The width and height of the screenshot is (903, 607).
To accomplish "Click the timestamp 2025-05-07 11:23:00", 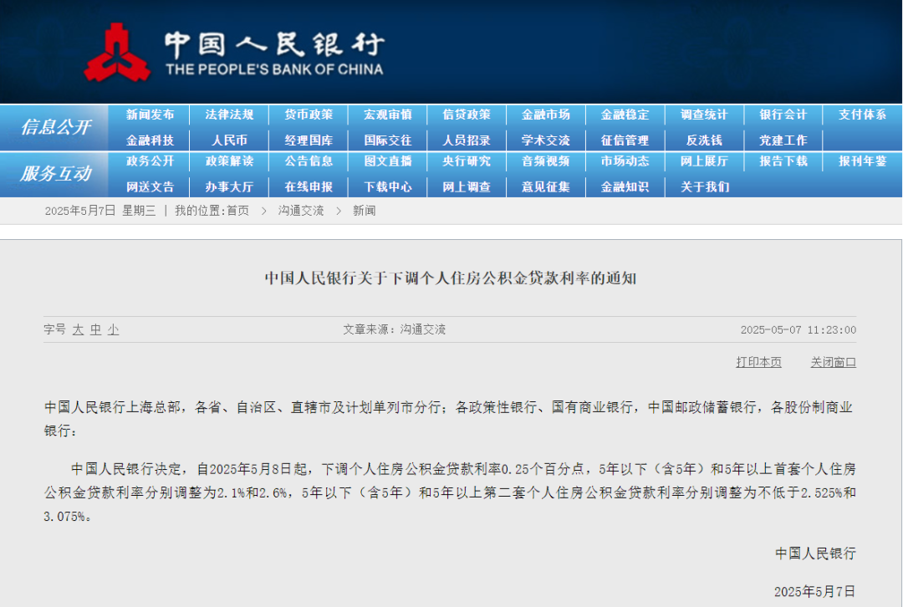I will [798, 330].
